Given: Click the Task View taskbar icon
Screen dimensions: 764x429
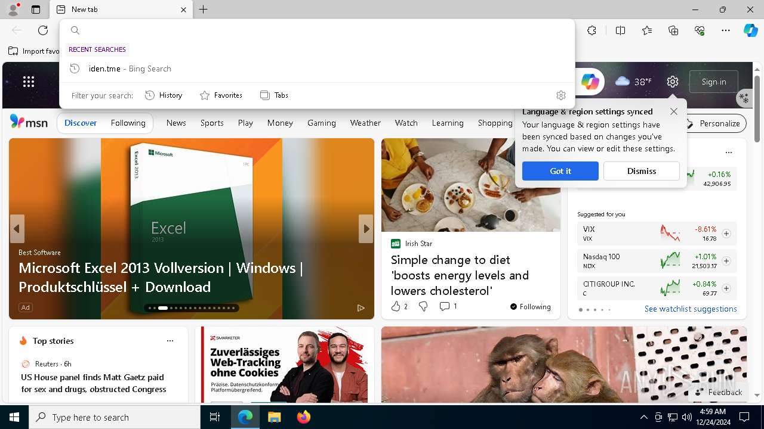Looking at the screenshot, I should 215,417.
